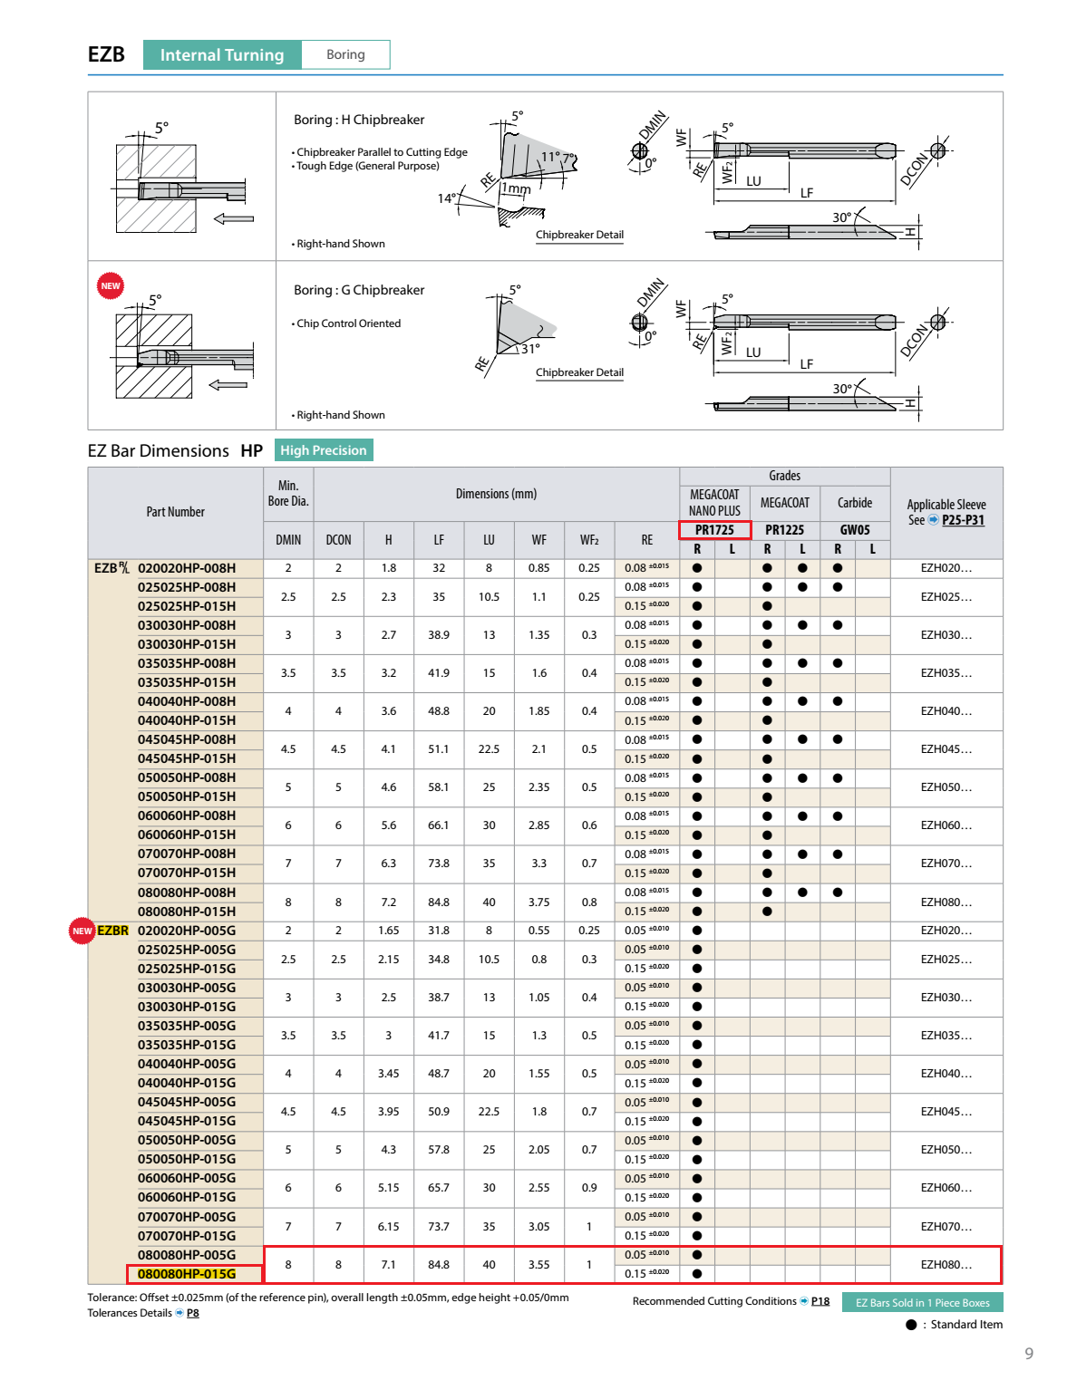Viewport: 1067px width, 1380px height.
Task: Click the DMIN column header
Action: pyautogui.click(x=288, y=540)
